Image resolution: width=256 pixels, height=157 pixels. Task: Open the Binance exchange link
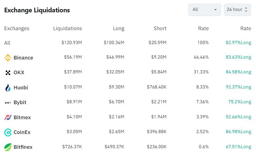point(23,58)
